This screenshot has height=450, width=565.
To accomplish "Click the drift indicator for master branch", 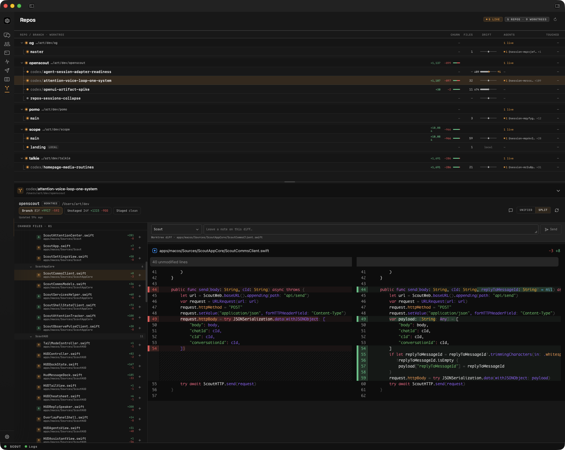I will pos(488,52).
